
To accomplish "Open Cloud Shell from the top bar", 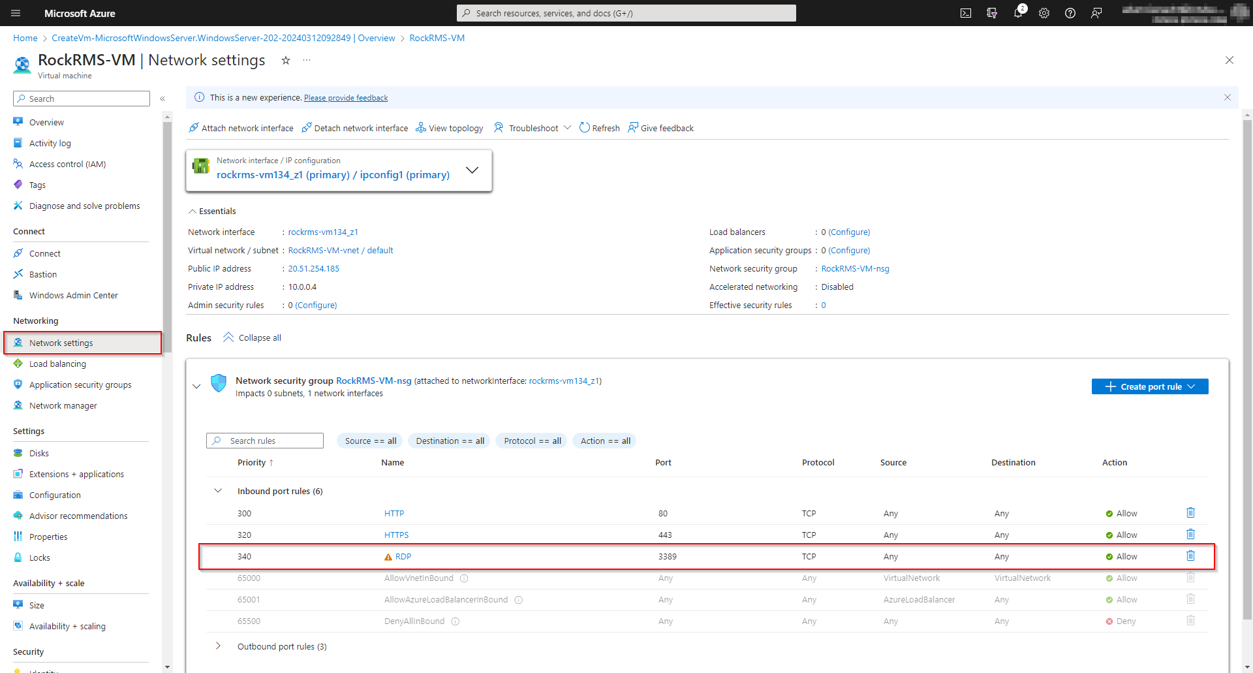I will [966, 13].
